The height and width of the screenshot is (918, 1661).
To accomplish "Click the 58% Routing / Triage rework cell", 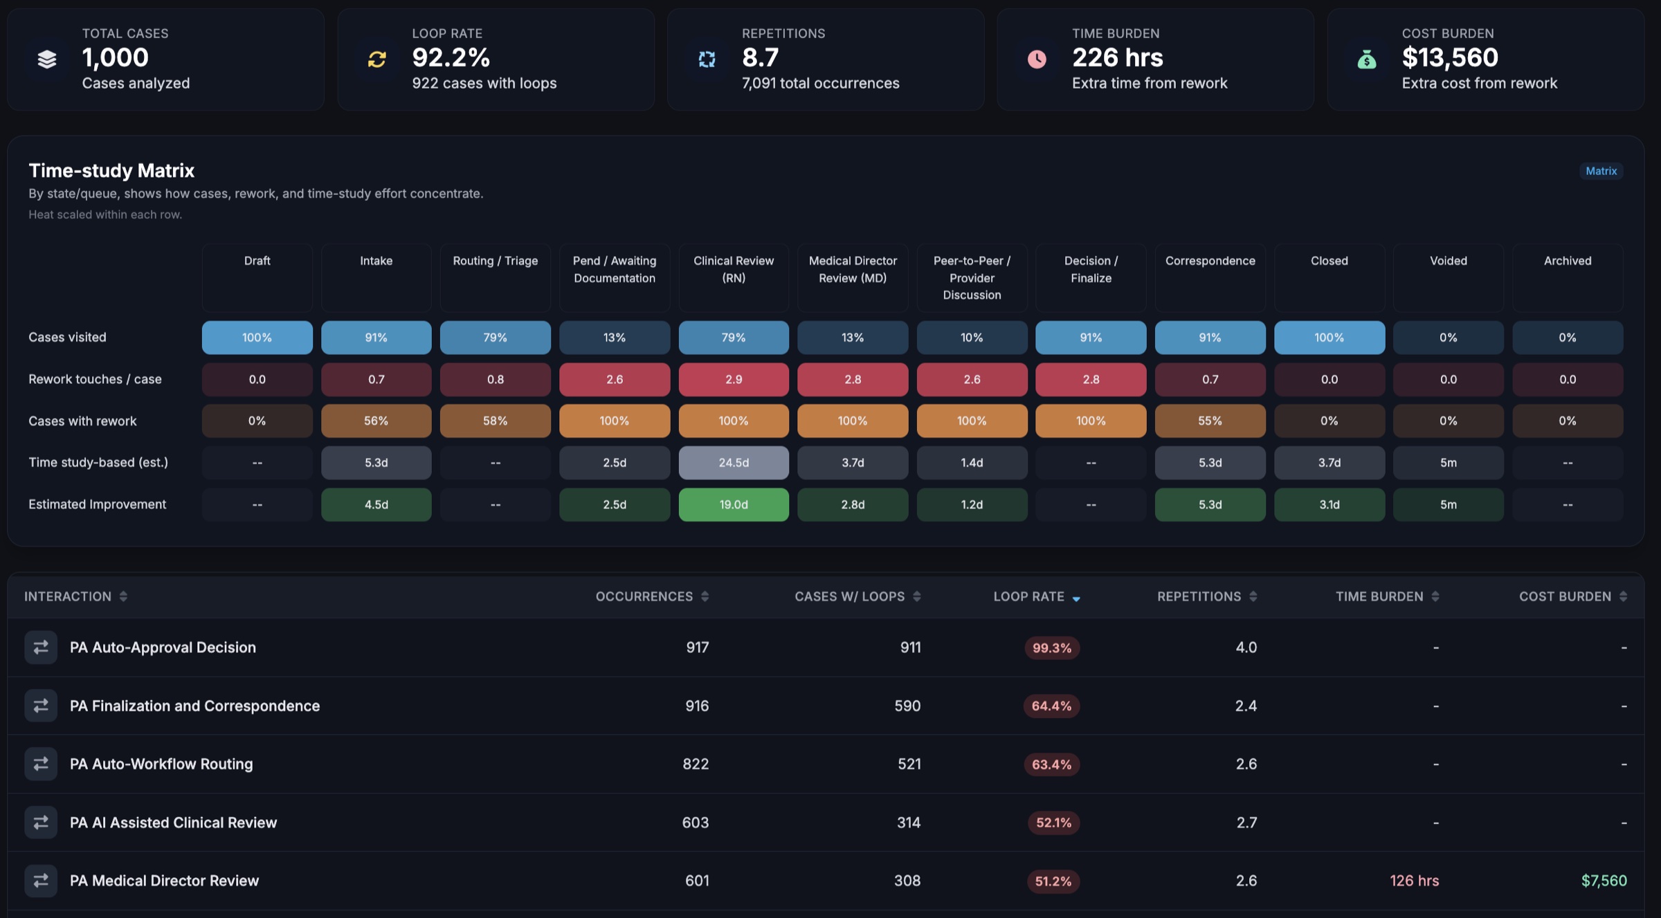I will click(495, 421).
